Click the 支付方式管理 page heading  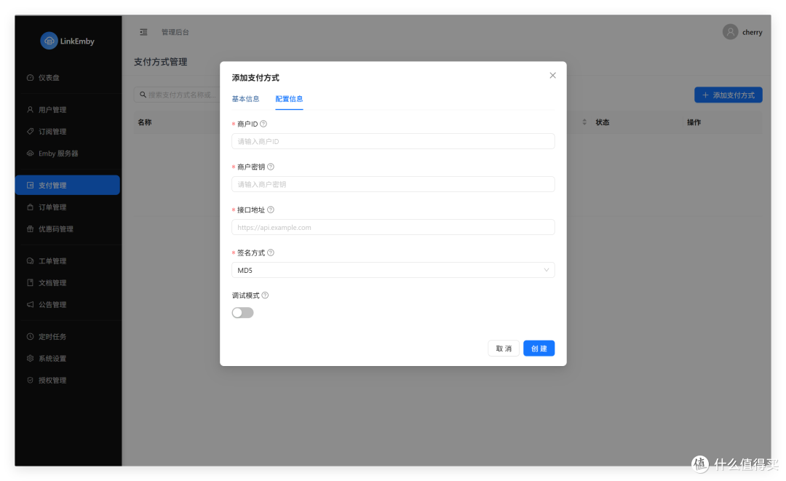tap(160, 62)
